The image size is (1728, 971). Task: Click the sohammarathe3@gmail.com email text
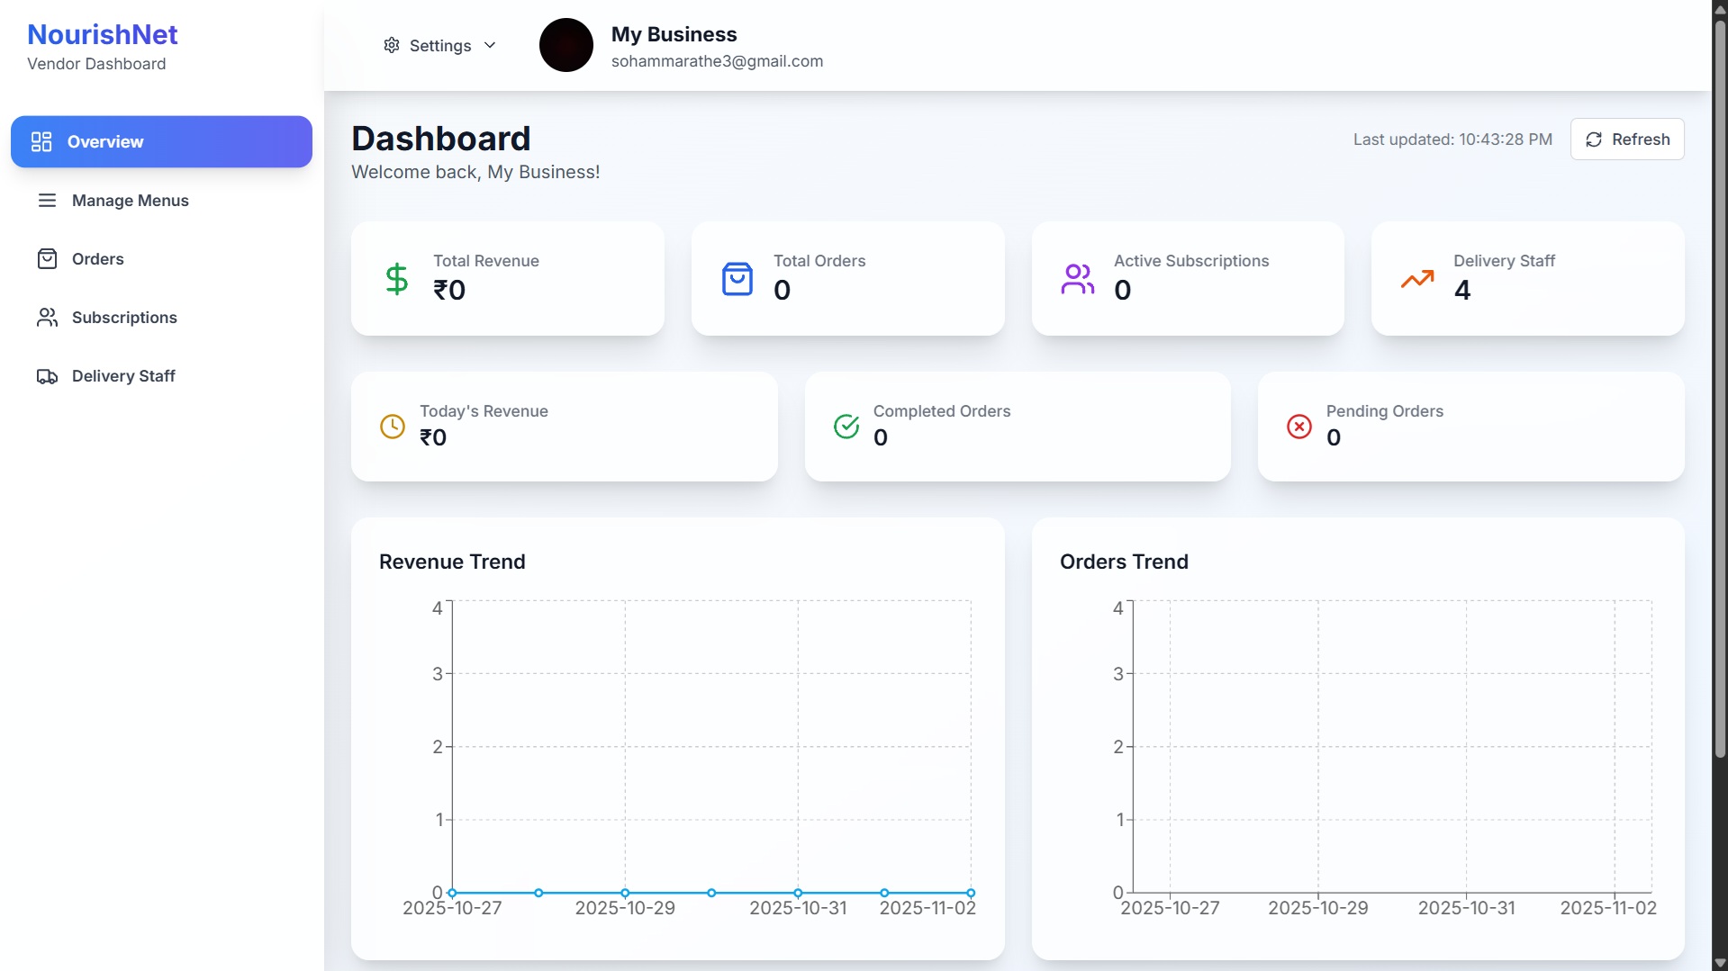(x=717, y=61)
